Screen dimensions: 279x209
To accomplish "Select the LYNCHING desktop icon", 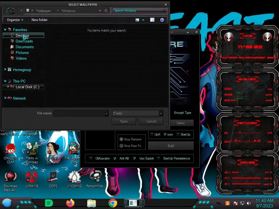I will 74,180.
